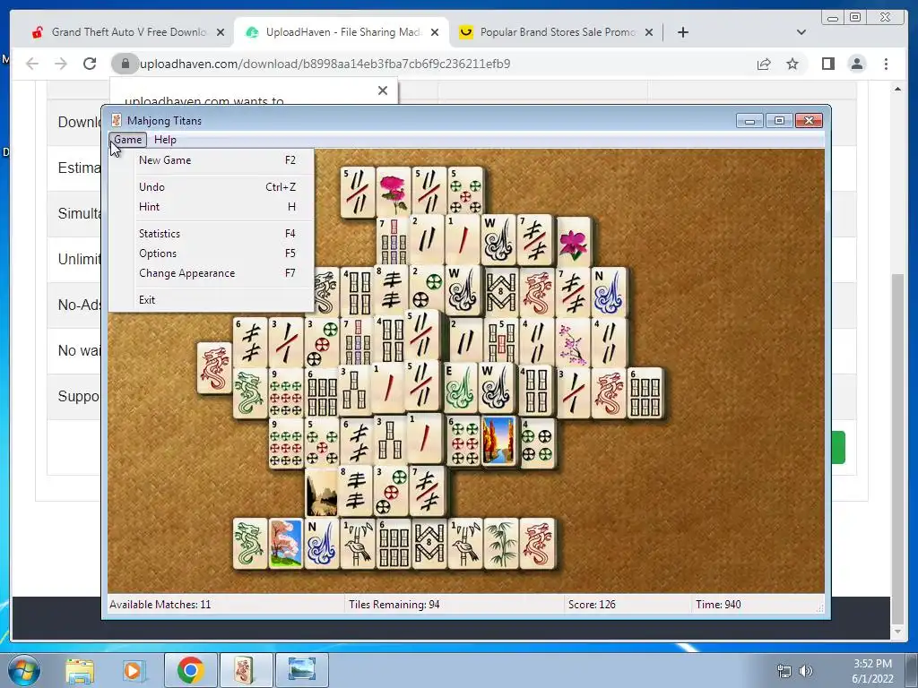
Task: Select the Hint menu entry
Action: tap(212, 207)
